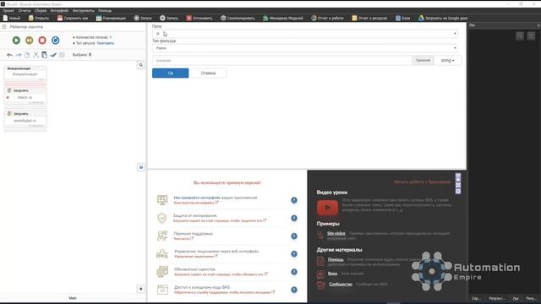Click the small icon at script panel bottom

click(141, 289)
